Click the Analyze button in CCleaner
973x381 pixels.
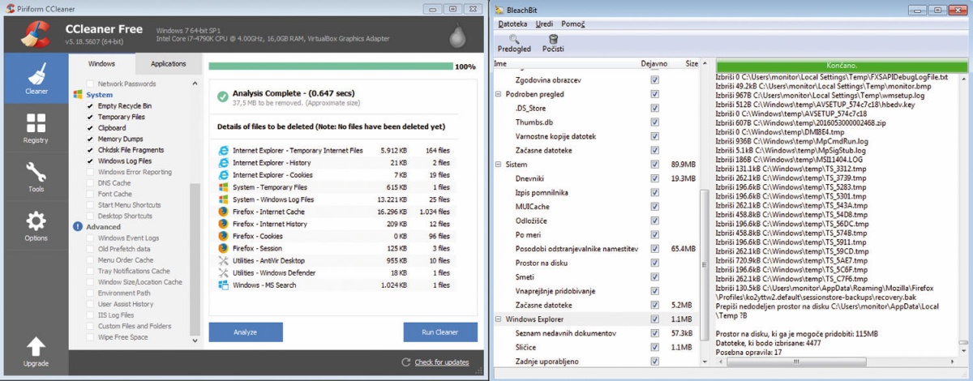[x=246, y=332]
